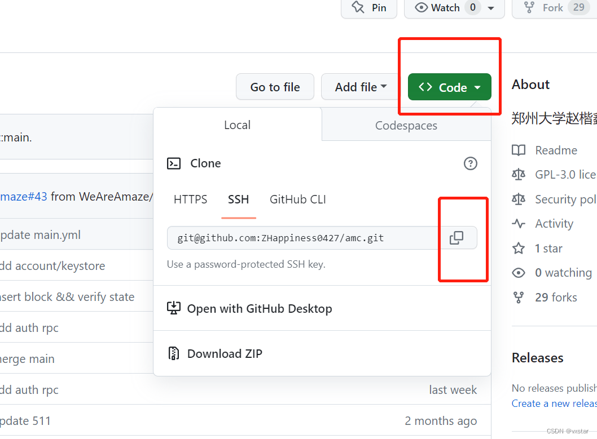Select the HTTPS clone option

point(190,199)
